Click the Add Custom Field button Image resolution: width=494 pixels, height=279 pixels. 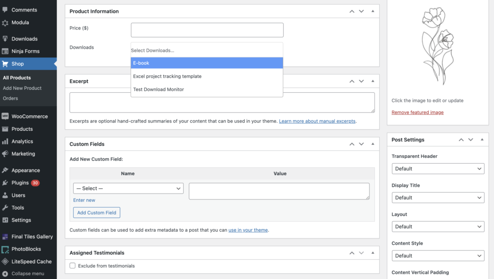pyautogui.click(x=96, y=213)
